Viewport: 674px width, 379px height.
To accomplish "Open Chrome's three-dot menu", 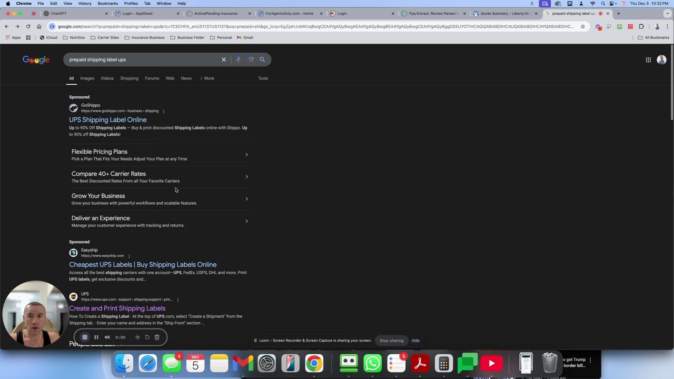I will (x=667, y=26).
